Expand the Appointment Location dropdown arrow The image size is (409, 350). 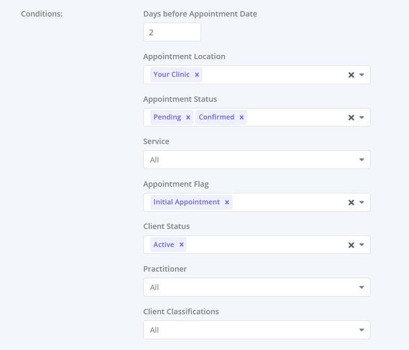[x=362, y=75]
